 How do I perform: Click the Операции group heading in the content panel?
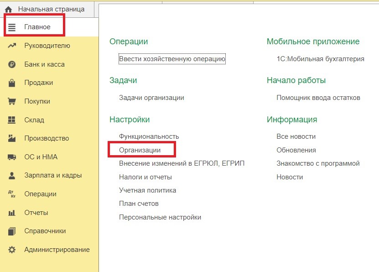pos(129,42)
